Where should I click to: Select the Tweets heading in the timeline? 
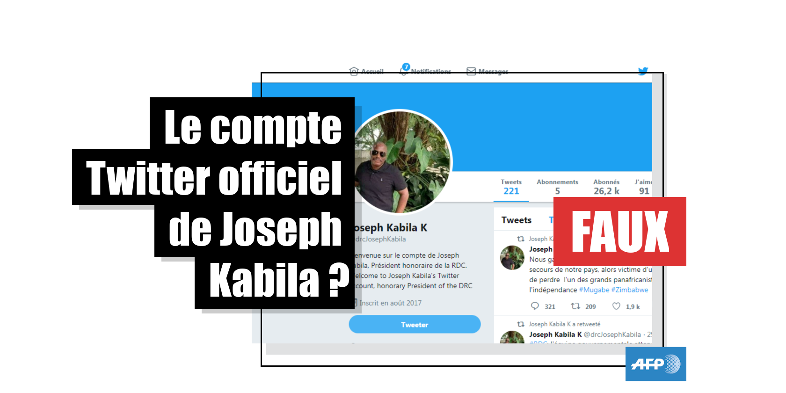point(517,220)
